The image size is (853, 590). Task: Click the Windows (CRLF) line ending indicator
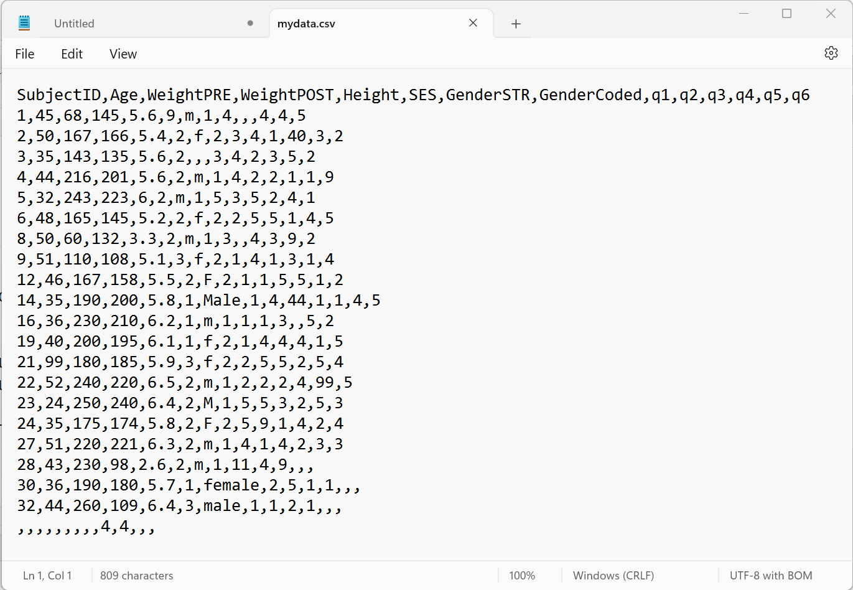click(x=613, y=576)
